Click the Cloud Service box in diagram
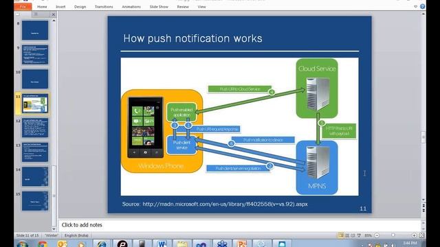This screenshot has width=440, height=247. click(x=317, y=88)
